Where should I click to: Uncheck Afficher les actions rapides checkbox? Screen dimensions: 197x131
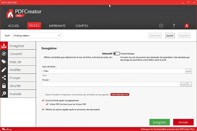(43, 109)
